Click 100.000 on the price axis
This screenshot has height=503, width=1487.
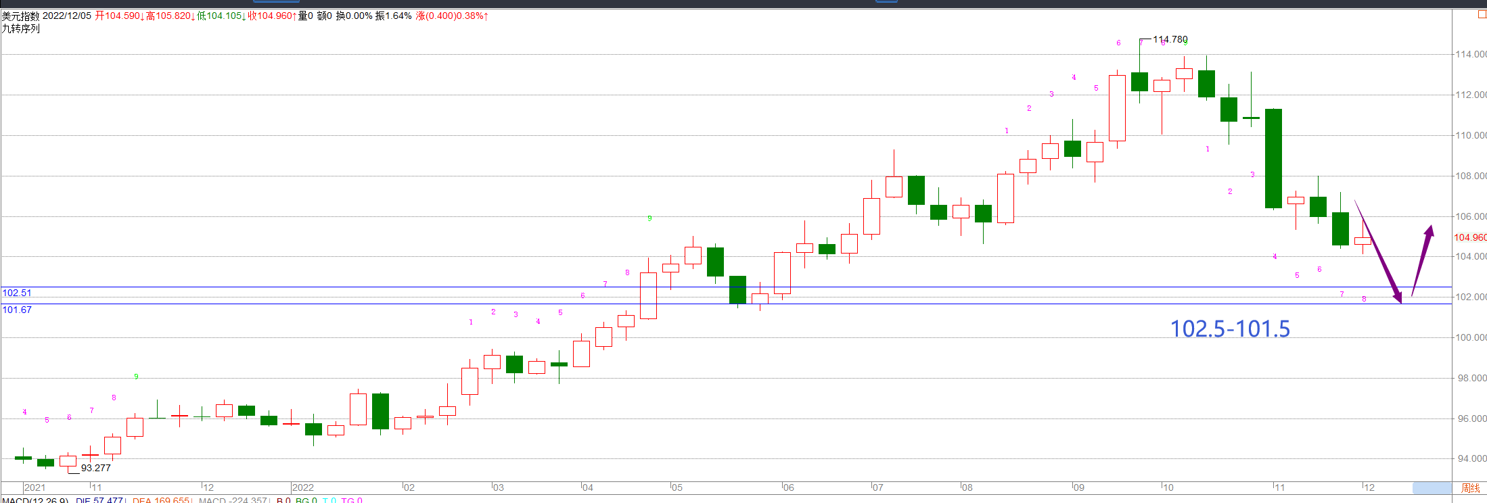coord(1471,337)
